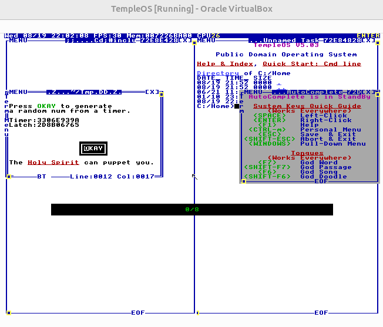Open MENU of the AutoComplete window
The image size is (383, 327).
253,92
